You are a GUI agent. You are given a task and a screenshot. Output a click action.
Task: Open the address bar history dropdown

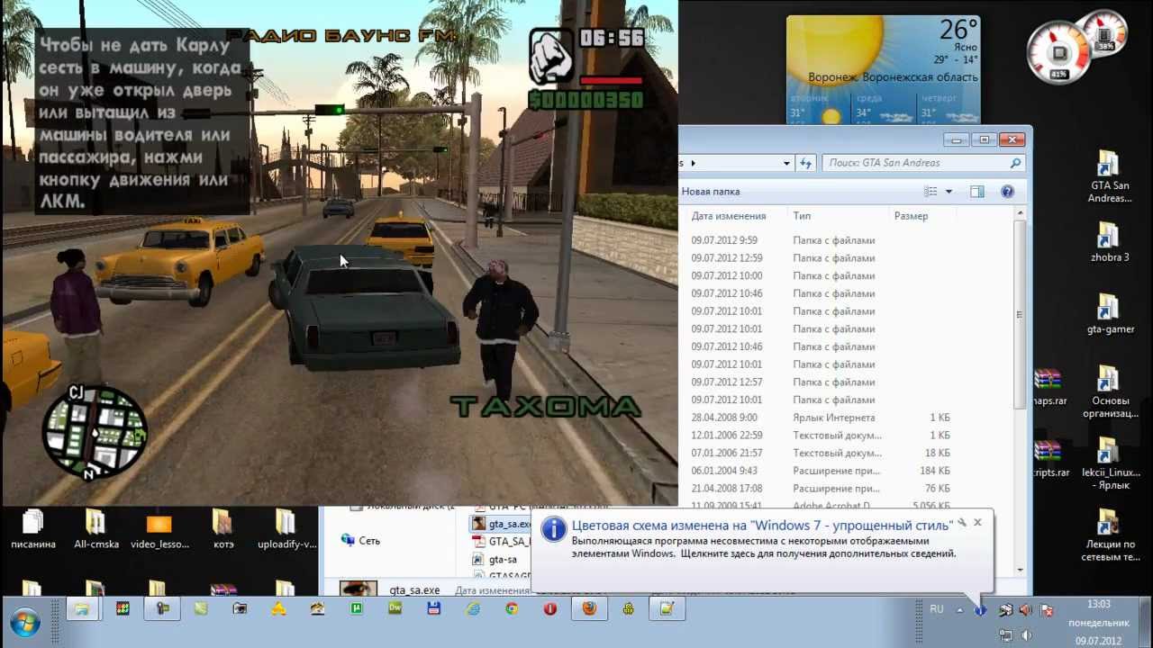click(786, 163)
